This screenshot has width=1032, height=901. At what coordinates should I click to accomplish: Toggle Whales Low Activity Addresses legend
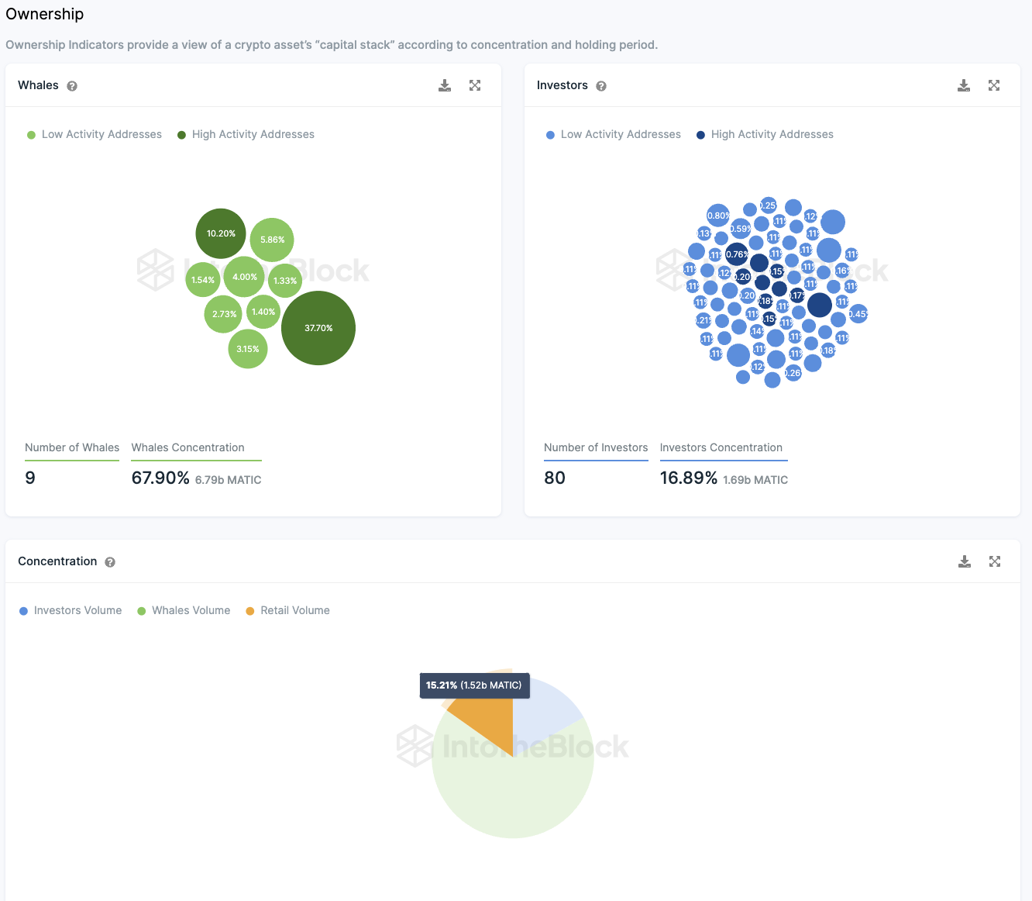click(x=95, y=134)
